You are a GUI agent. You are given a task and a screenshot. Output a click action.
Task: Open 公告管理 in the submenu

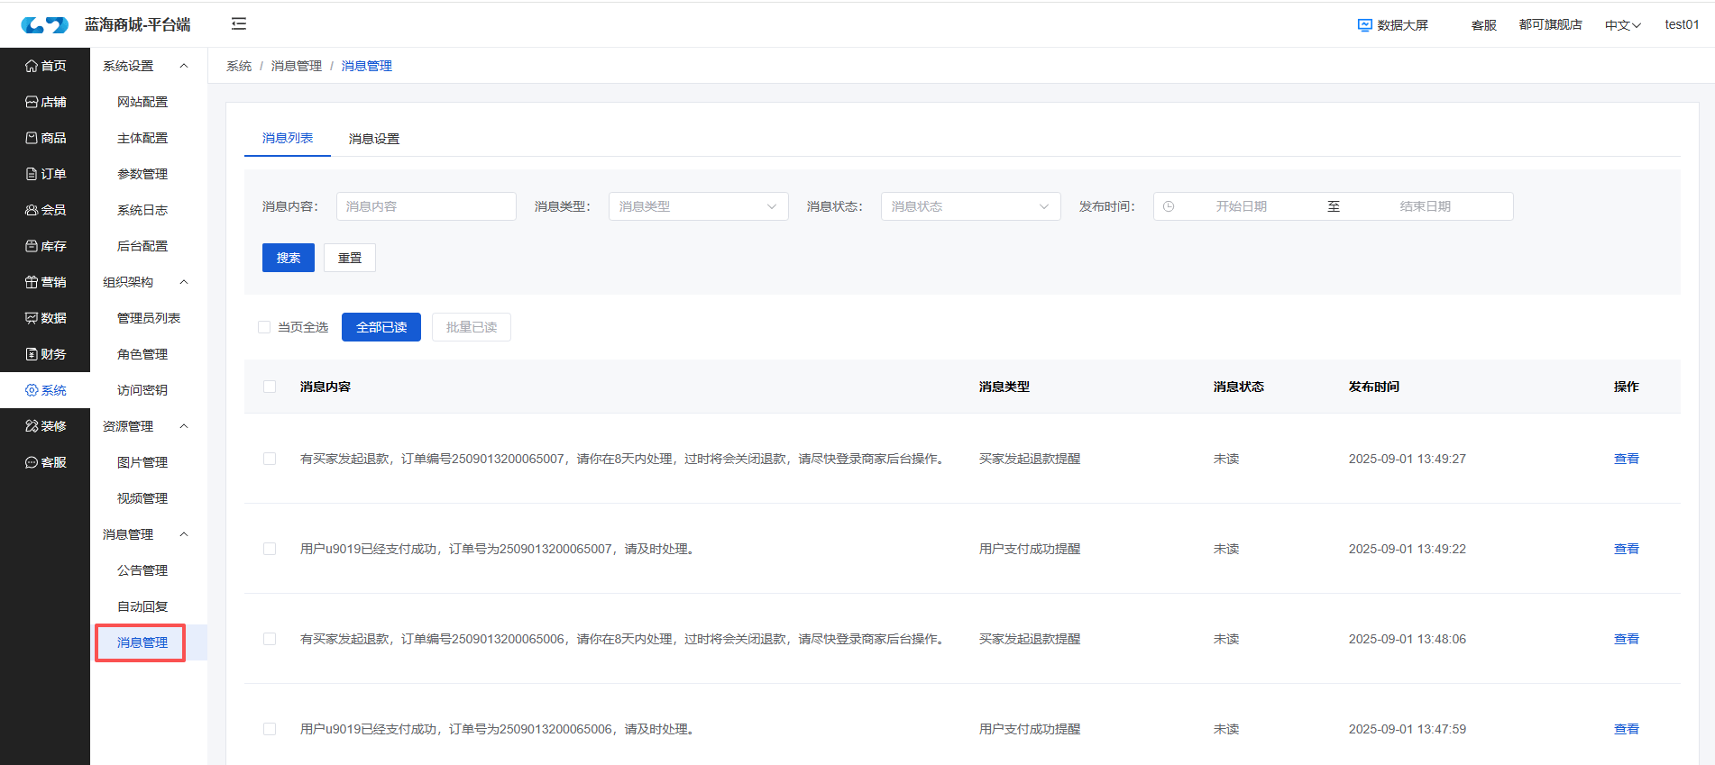pyautogui.click(x=142, y=570)
